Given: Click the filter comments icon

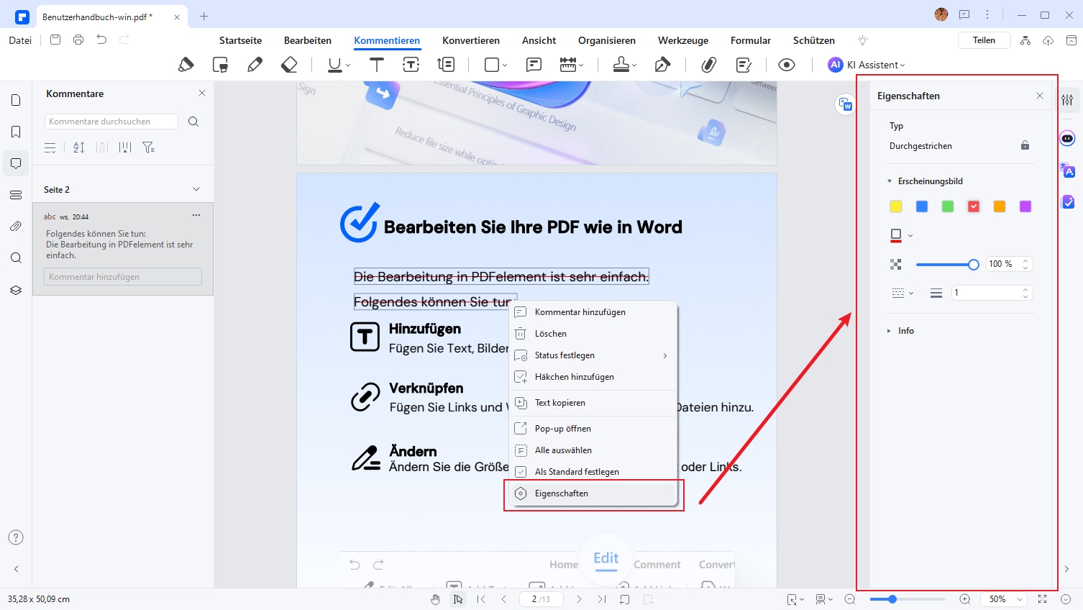Looking at the screenshot, I should 148,147.
